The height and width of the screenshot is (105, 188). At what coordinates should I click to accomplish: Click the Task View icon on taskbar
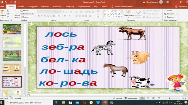click(x=56, y=102)
